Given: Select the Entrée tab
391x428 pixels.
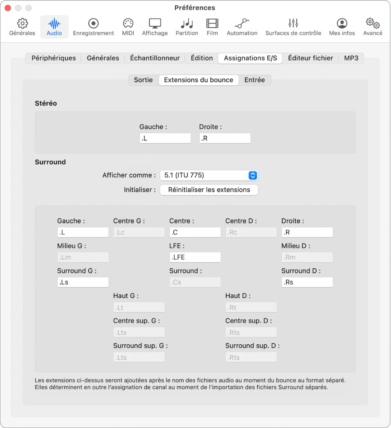Looking at the screenshot, I should click(x=255, y=80).
